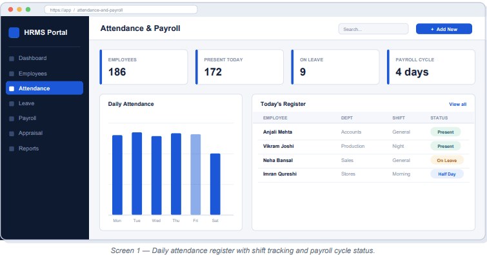Click the Sat attendance bar
This screenshot has height=255, width=487.
(215, 184)
